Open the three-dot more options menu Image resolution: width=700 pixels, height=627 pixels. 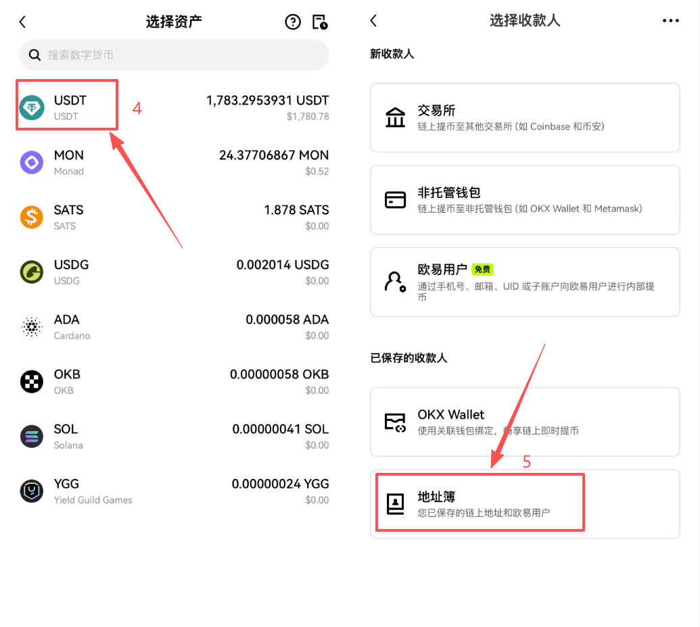670,20
